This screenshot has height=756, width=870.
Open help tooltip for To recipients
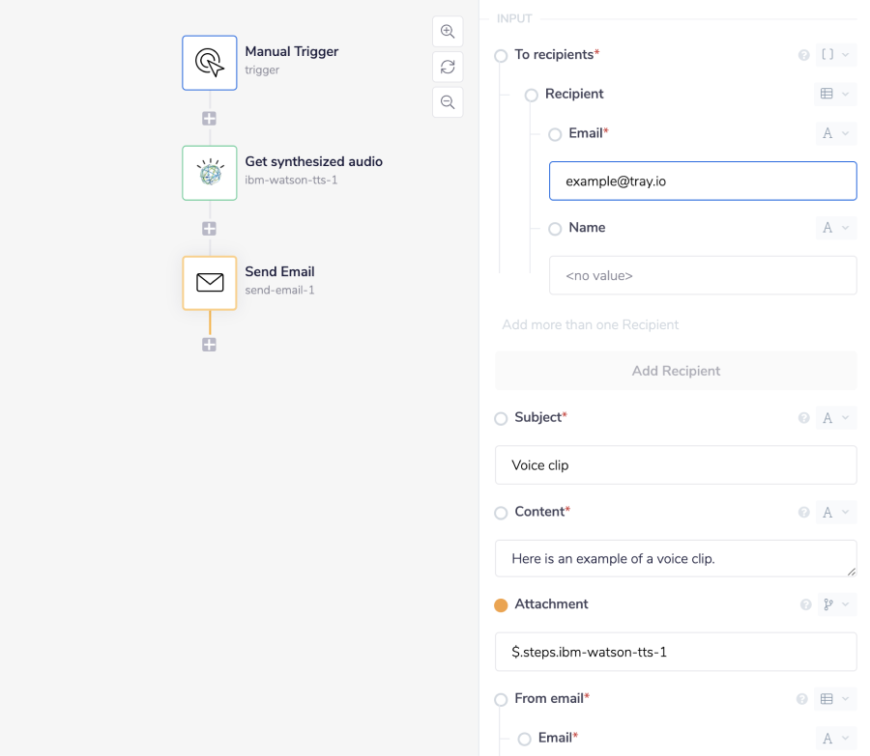pos(803,55)
